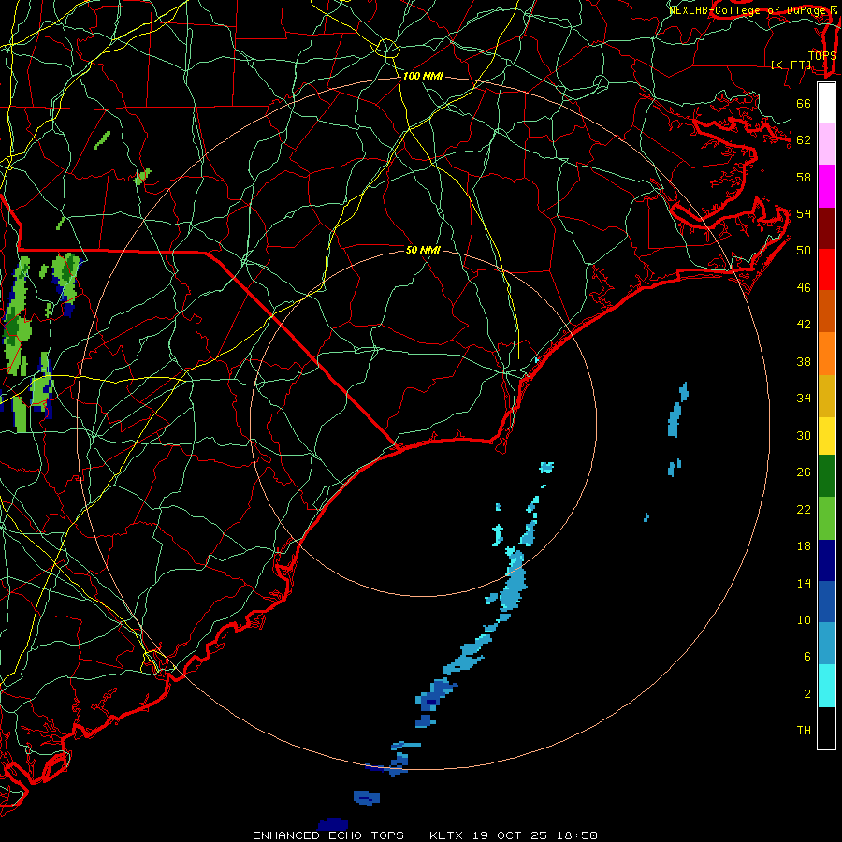The image size is (842, 842).
Task: Select the dark green legend swatch
Action: coord(826,476)
